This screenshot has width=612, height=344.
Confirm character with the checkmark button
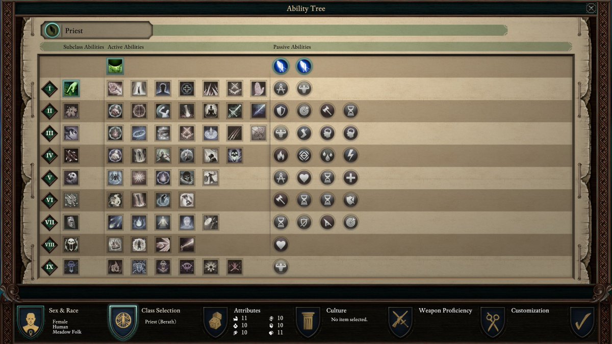point(582,322)
